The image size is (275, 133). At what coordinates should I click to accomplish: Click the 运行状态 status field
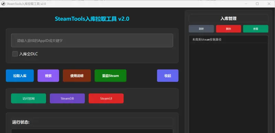[102, 122]
